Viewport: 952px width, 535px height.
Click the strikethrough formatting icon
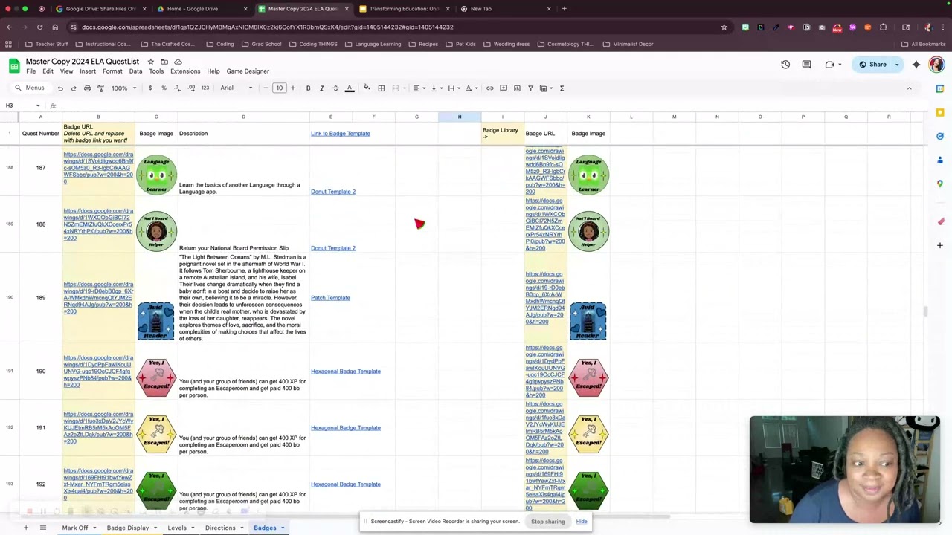pyautogui.click(x=335, y=88)
